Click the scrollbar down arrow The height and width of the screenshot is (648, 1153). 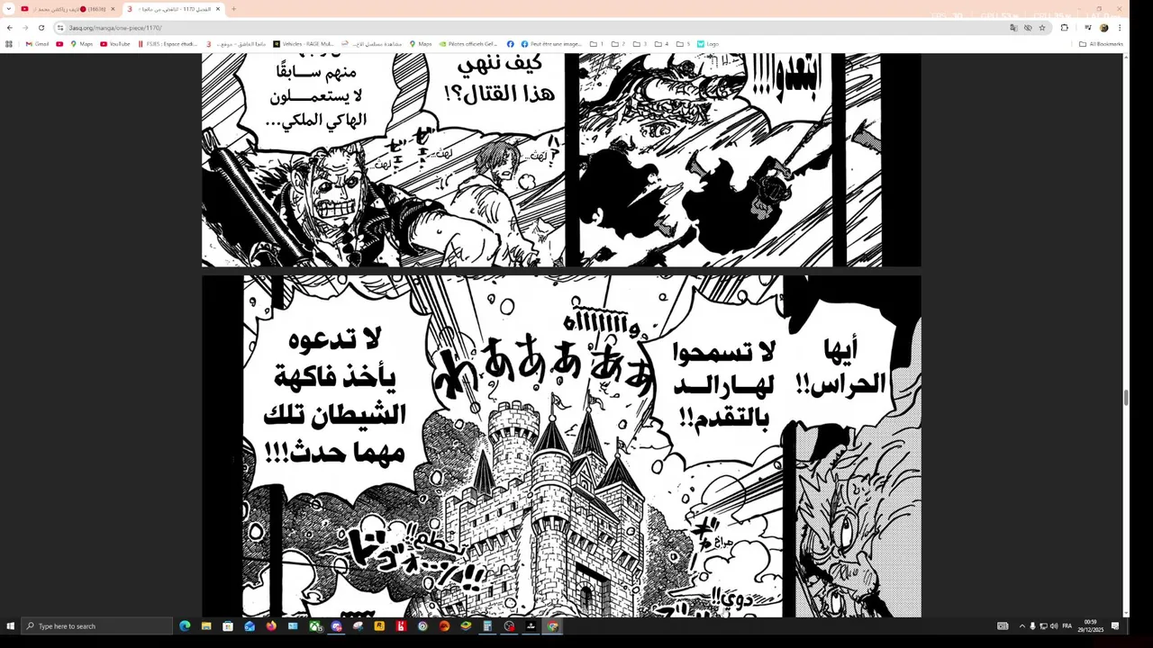(1126, 613)
